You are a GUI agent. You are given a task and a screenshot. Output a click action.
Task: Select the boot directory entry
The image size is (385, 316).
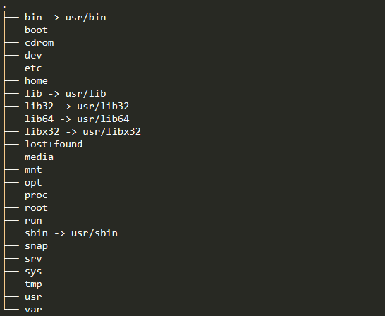pos(36,30)
